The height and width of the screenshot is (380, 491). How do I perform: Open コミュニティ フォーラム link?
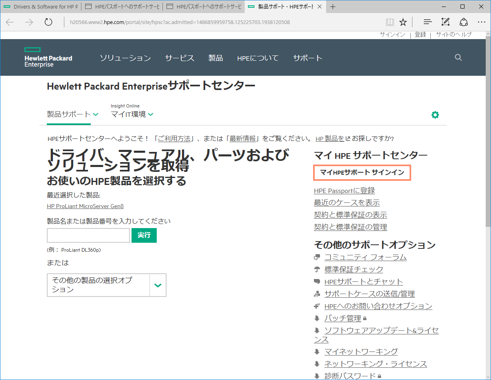(x=366, y=257)
